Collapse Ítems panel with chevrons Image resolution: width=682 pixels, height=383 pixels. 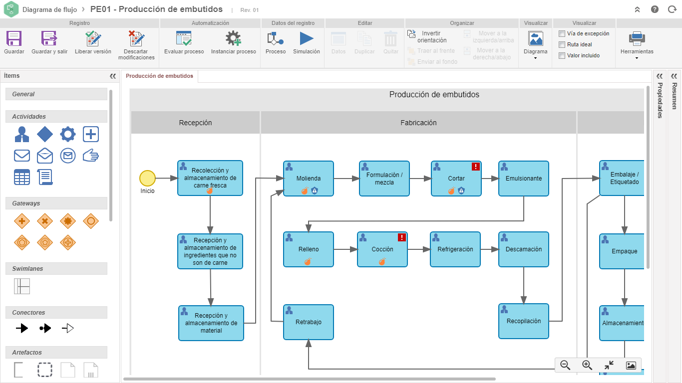[113, 76]
